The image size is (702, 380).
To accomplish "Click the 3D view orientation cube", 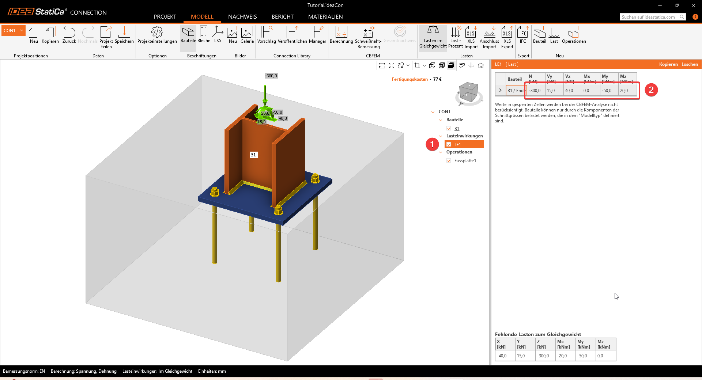I will point(468,92).
